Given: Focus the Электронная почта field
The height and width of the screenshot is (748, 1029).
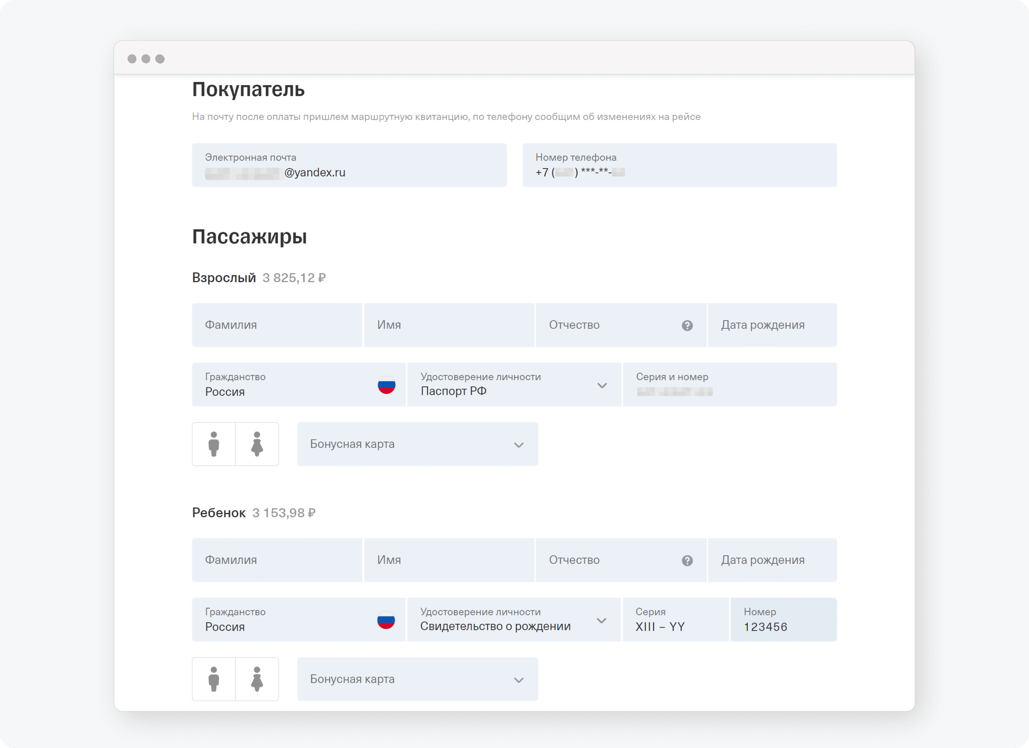Looking at the screenshot, I should coord(349,165).
